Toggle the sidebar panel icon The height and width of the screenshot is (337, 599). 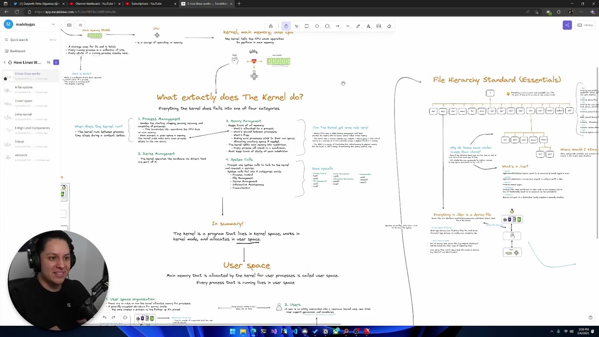69,25
